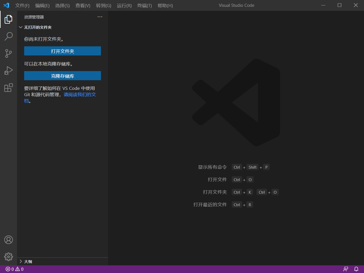Screen dimensions: 364x273
Task: Open the Source Control view icon
Action: pyautogui.click(x=9, y=53)
